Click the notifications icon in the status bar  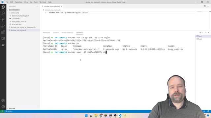(208, 111)
